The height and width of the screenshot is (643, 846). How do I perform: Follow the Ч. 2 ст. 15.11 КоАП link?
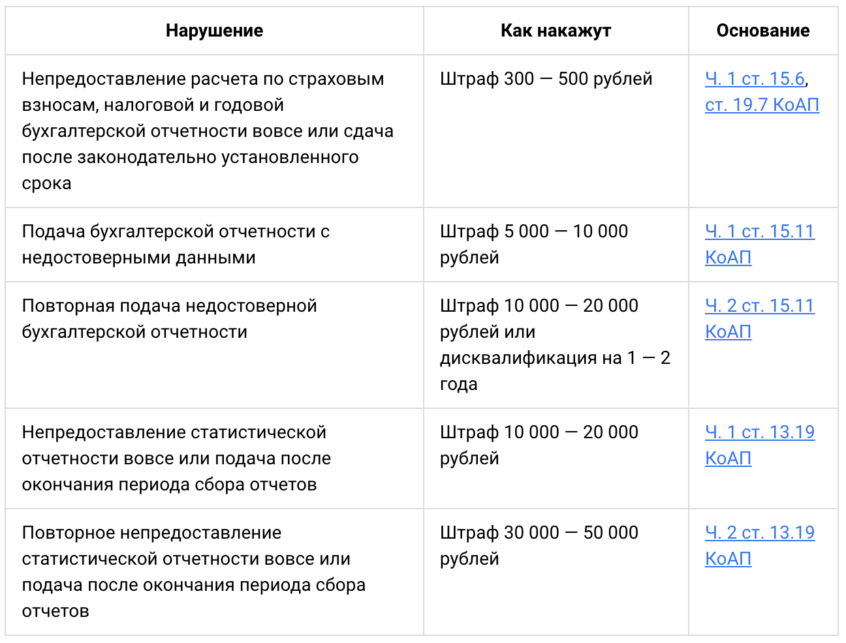point(760,319)
